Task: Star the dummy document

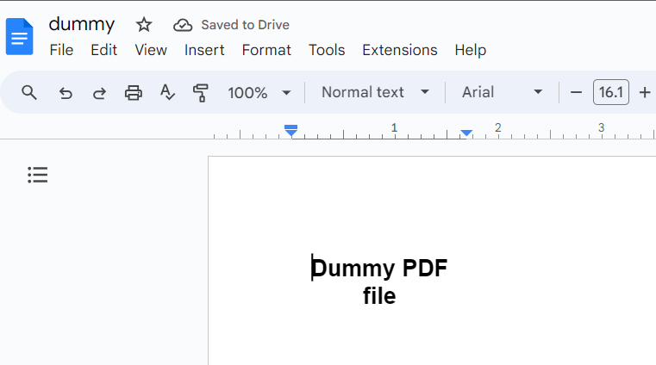Action: coord(143,25)
